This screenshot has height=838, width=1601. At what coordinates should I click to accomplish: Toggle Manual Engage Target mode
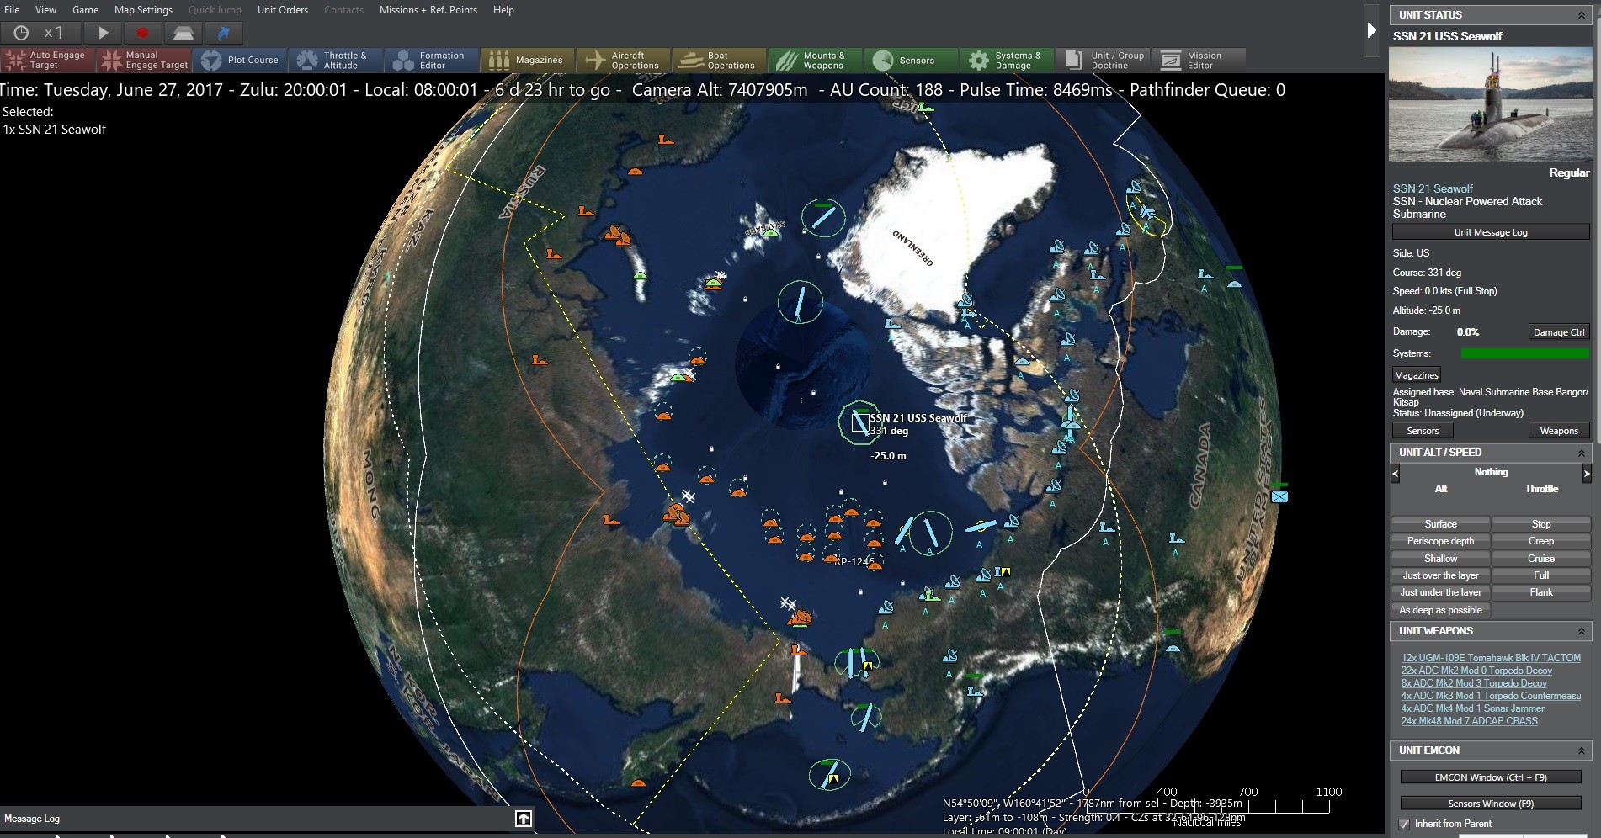(x=143, y=60)
